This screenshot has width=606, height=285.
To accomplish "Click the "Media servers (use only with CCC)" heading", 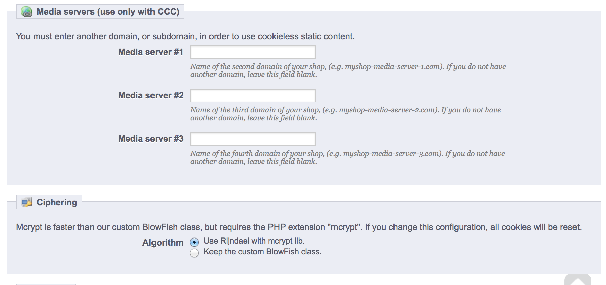I will pyautogui.click(x=108, y=12).
